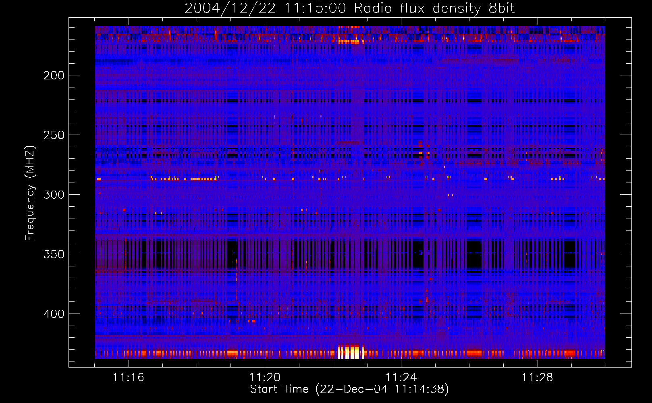Click the 11:24 time tick label
The width and height of the screenshot is (652, 403).
pyautogui.click(x=401, y=378)
